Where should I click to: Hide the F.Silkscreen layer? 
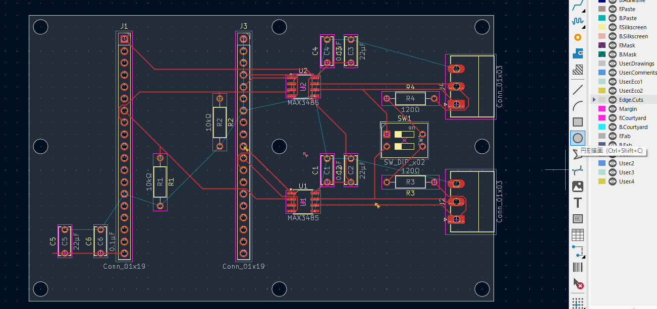[x=613, y=27]
